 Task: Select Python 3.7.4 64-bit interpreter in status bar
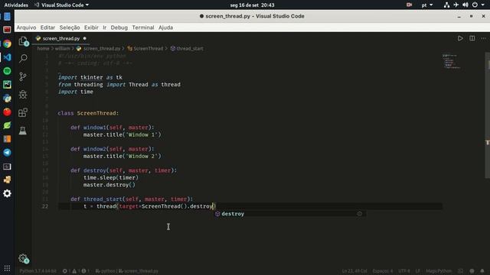click(x=38, y=271)
